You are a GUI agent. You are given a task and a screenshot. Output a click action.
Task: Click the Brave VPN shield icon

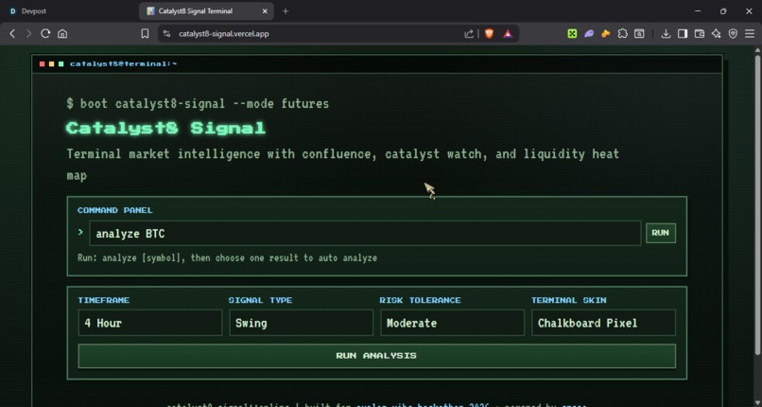click(x=733, y=33)
